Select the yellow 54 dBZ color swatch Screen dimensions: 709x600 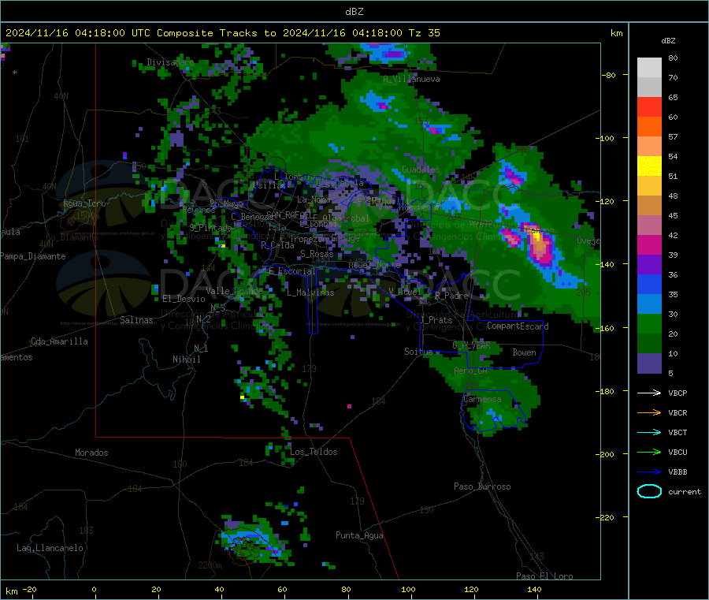coord(649,166)
